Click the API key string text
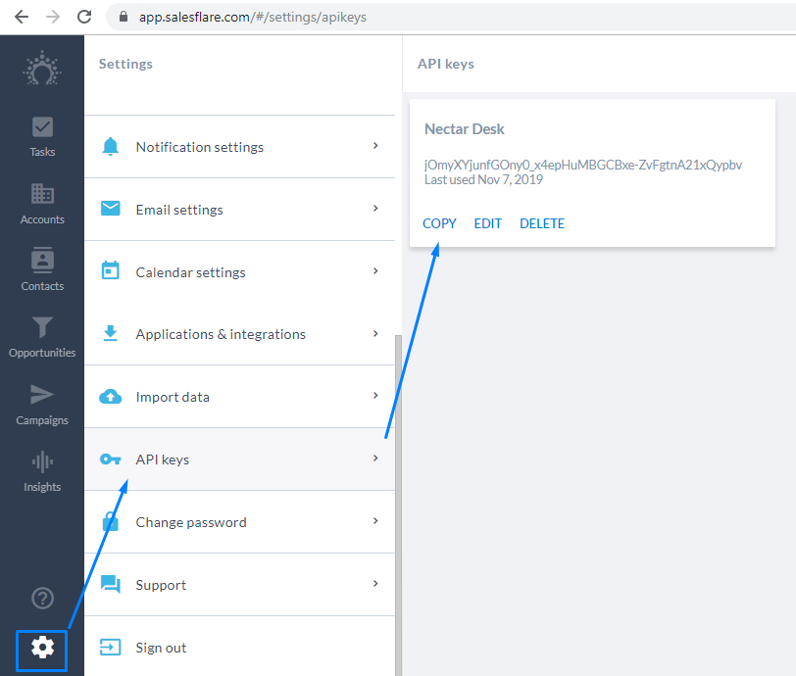 click(x=583, y=165)
